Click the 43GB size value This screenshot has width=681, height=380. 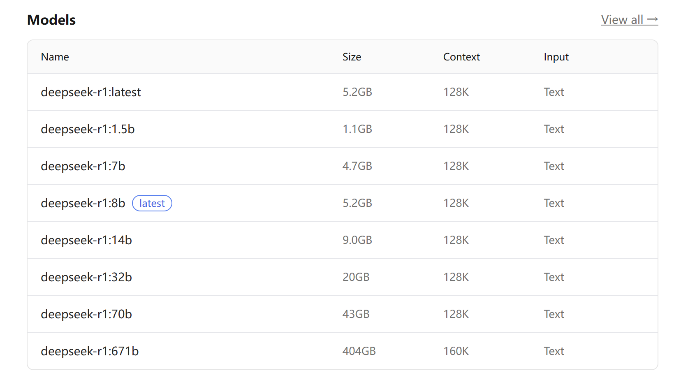click(356, 314)
